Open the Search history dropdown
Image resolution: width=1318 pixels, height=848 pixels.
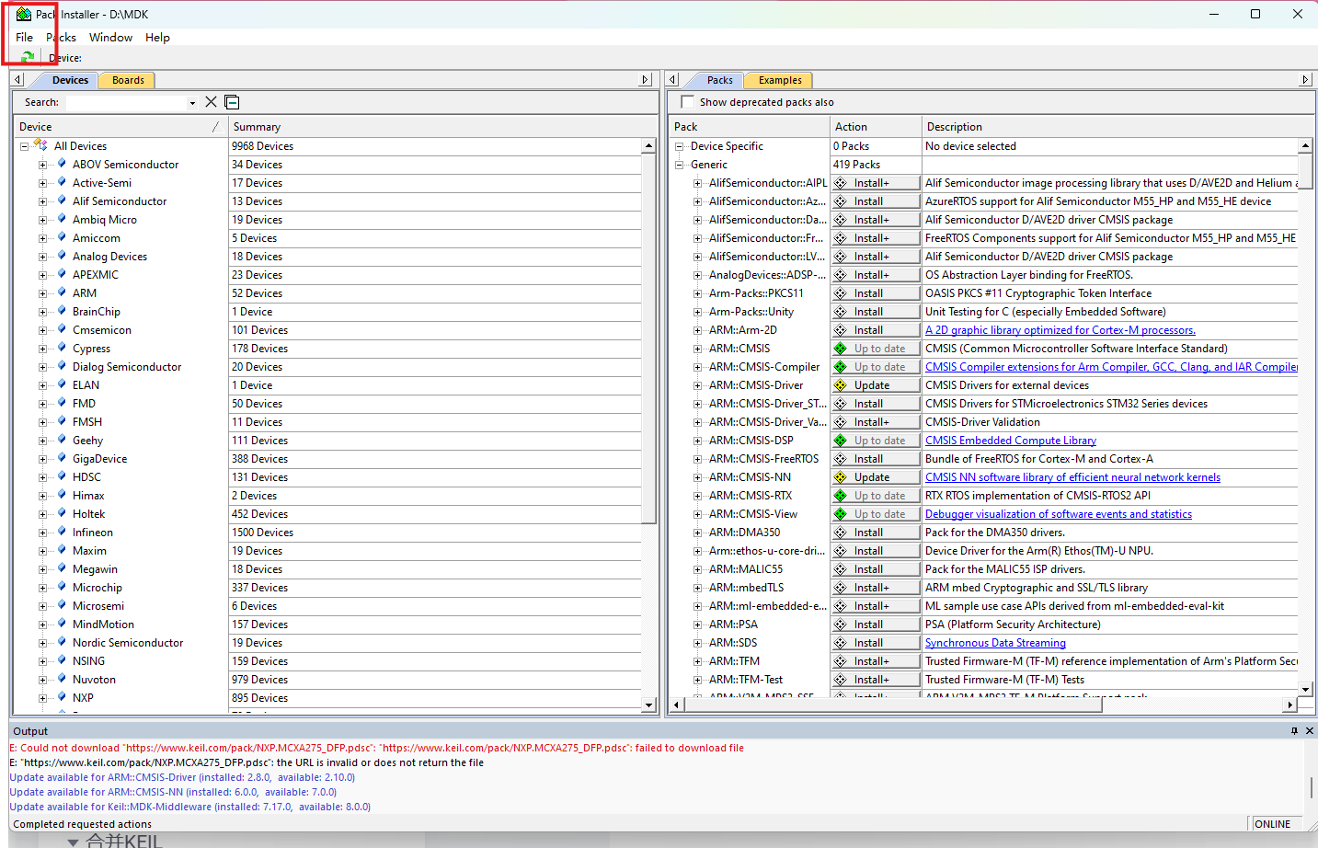pyautogui.click(x=192, y=103)
